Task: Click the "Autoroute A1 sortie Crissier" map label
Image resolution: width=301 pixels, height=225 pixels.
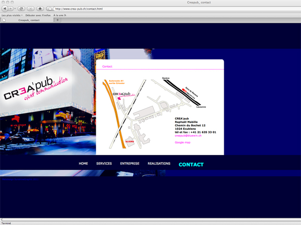Action: coord(117,82)
